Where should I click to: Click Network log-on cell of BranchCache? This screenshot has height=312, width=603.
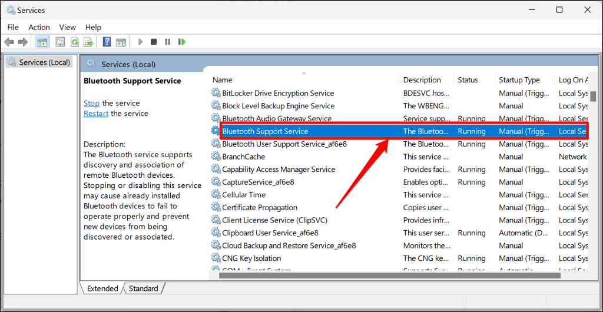click(x=572, y=157)
